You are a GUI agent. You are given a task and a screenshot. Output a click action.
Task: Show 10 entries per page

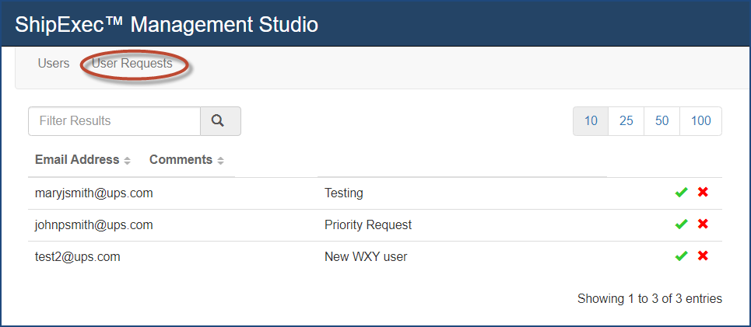click(591, 121)
